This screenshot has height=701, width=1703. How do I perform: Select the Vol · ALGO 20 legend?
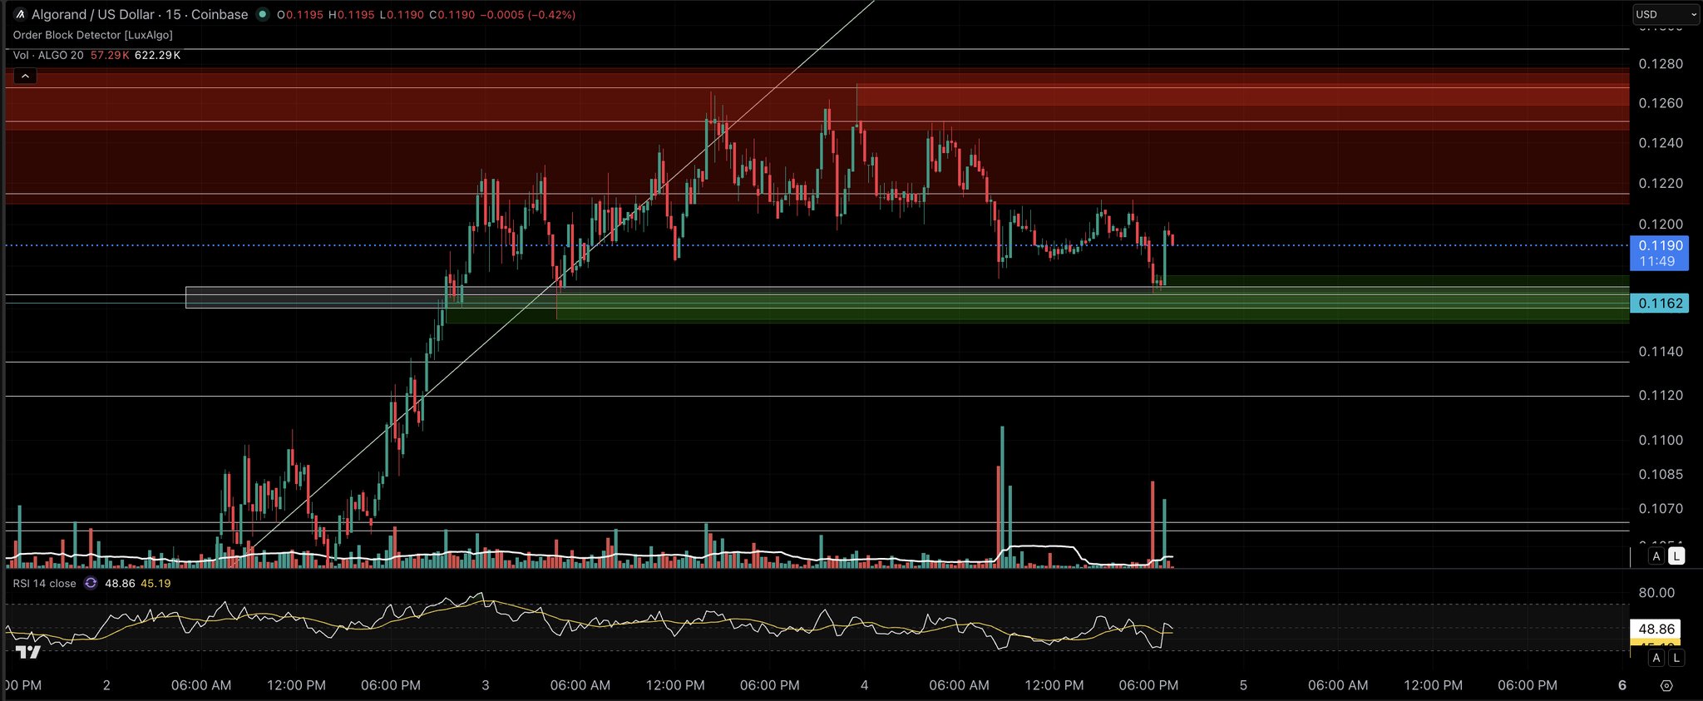pyautogui.click(x=48, y=56)
